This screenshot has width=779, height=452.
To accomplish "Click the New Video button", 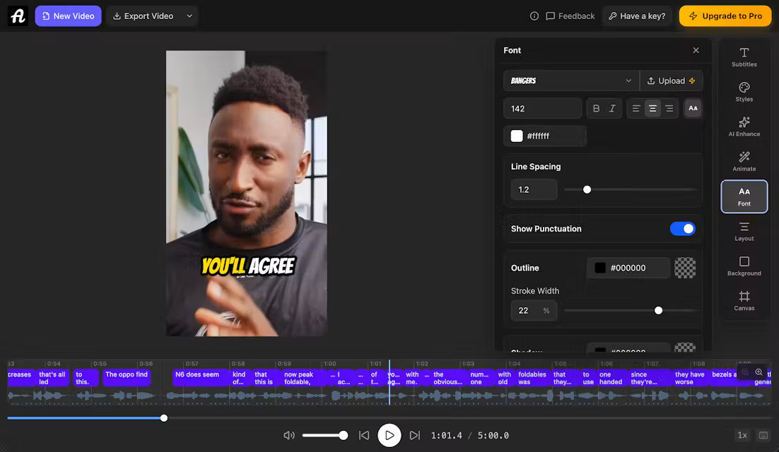I will pyautogui.click(x=68, y=16).
